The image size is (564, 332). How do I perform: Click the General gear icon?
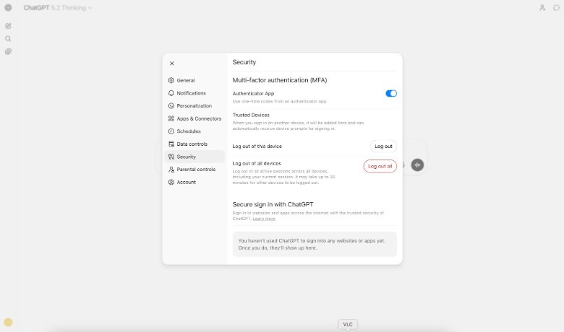pos(171,80)
